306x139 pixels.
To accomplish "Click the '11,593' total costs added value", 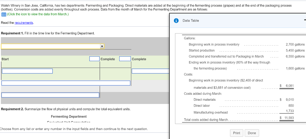I will point(289,118).
